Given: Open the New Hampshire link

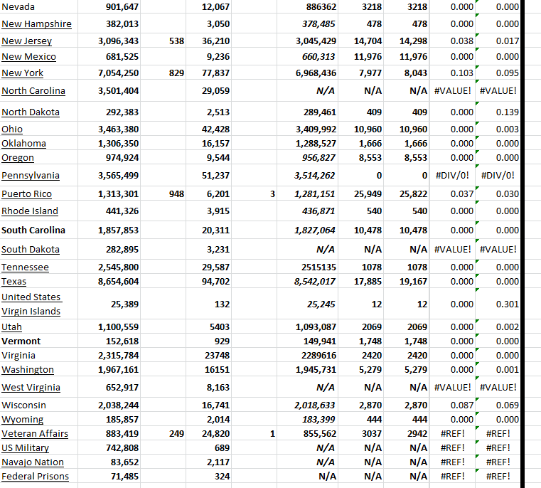Looking at the screenshot, I should (36, 24).
